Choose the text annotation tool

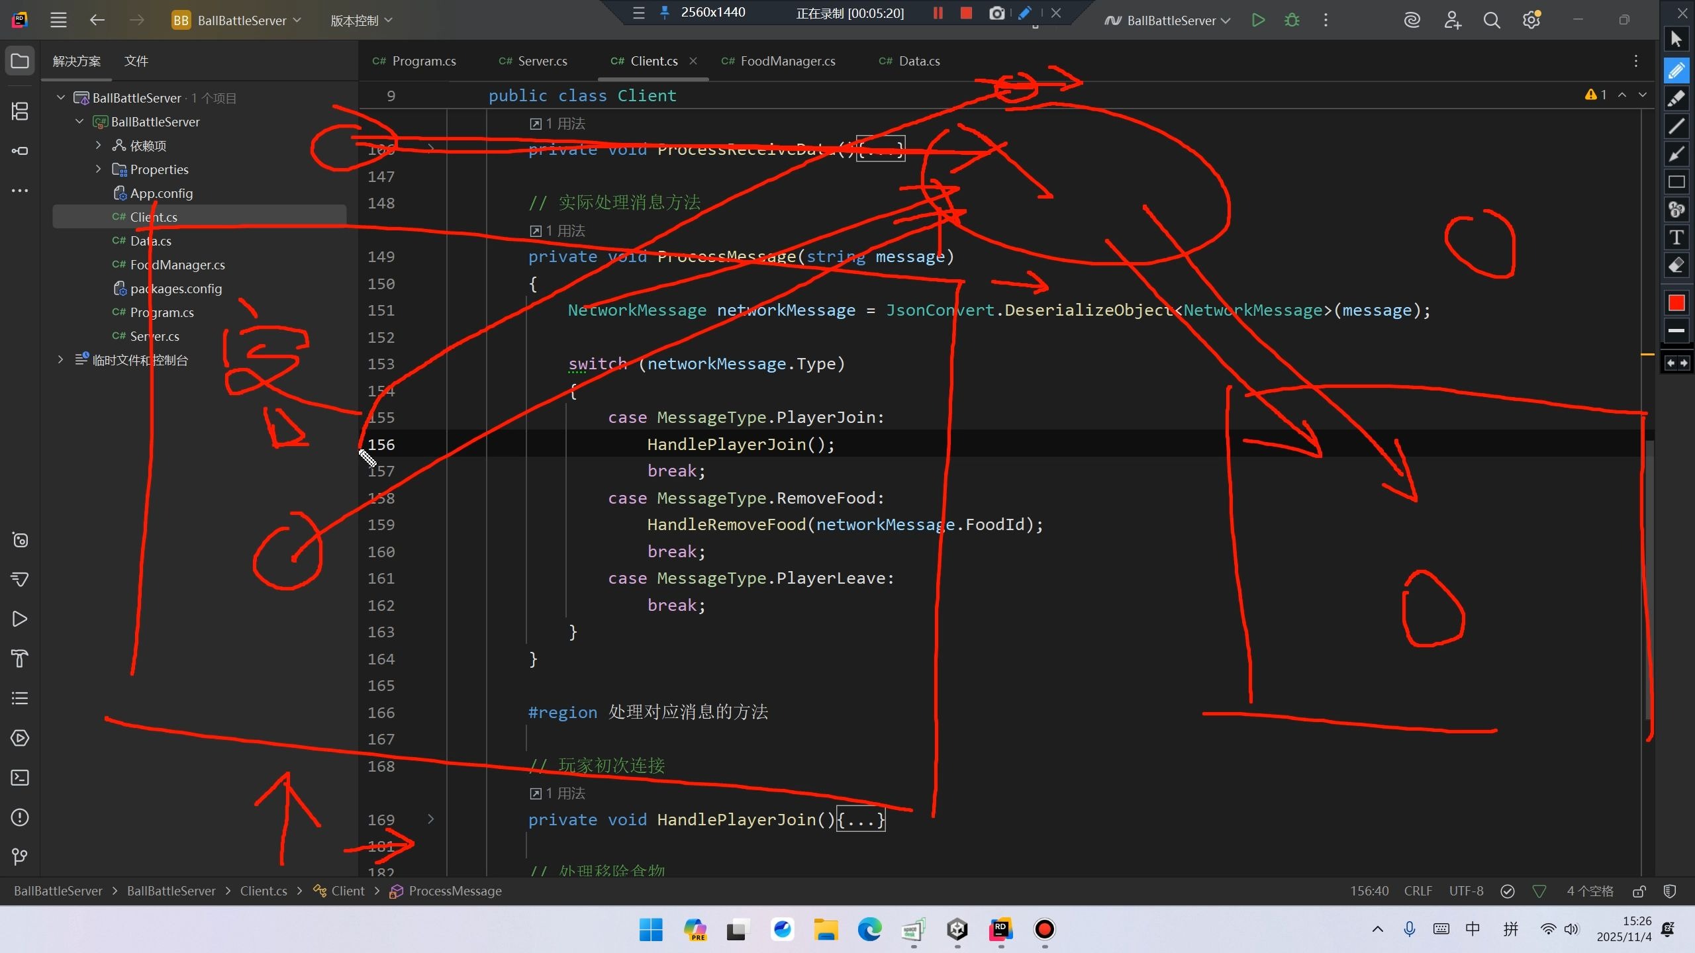click(1676, 238)
